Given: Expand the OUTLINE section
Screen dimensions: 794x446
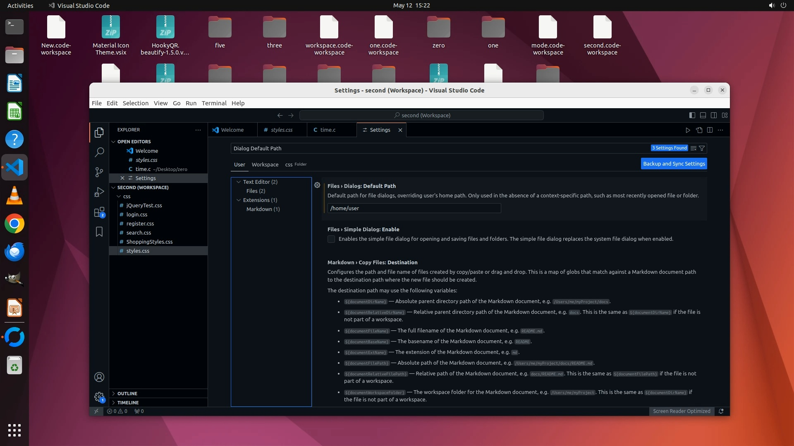Looking at the screenshot, I should 127,394.
